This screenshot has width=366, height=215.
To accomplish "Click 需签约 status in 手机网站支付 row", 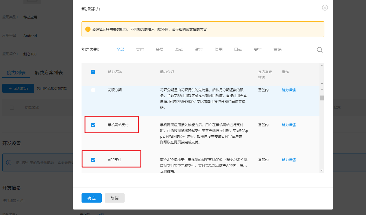I will coord(263,125).
